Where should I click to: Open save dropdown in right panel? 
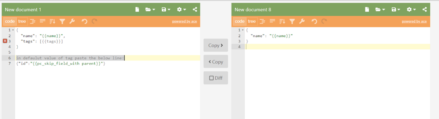coord(395,10)
